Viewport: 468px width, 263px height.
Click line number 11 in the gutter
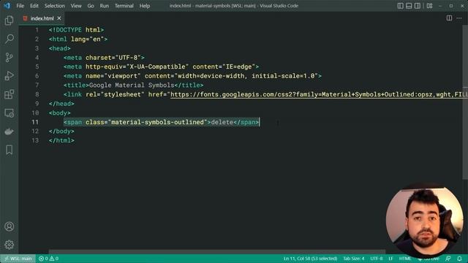click(35, 122)
